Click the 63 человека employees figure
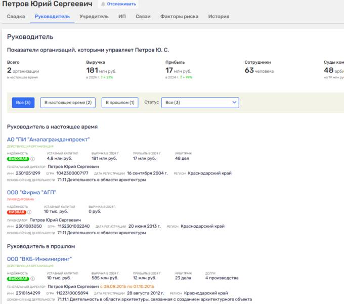Image resolution: width=344 pixels, height=304 pixels. click(259, 70)
